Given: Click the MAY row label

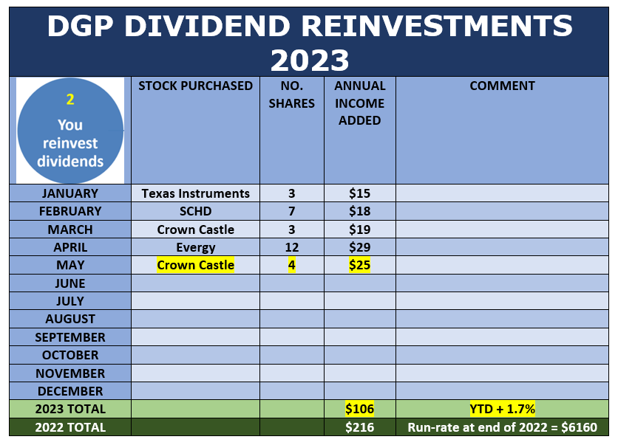Looking at the screenshot, I should tap(70, 265).
